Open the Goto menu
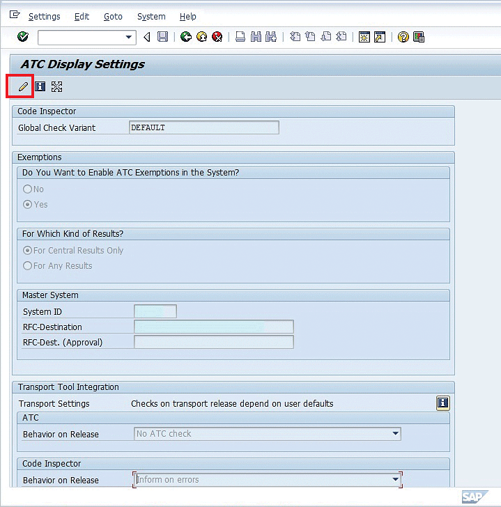501x507 pixels. coord(113,16)
